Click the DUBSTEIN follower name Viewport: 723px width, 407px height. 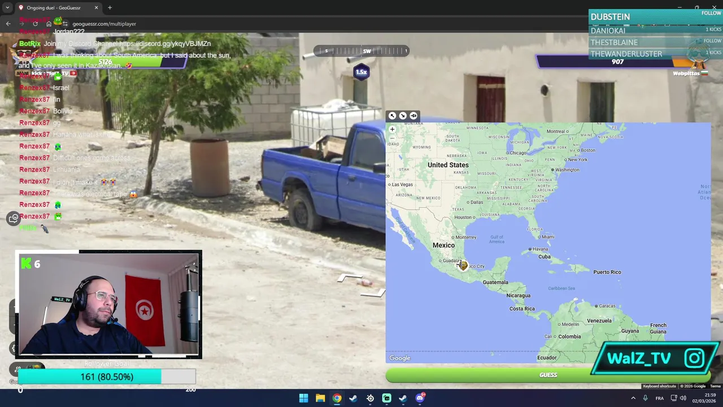point(610,17)
